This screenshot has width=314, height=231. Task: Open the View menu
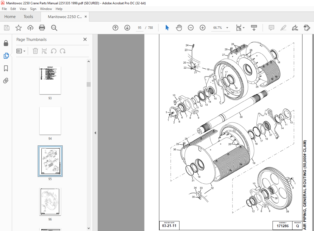click(x=23, y=9)
